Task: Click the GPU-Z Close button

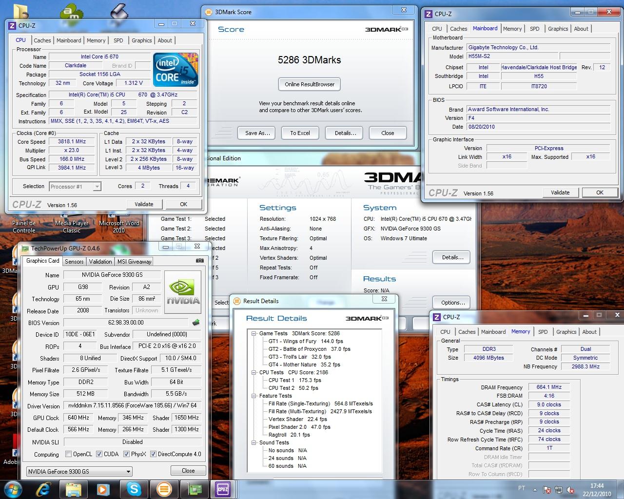Action: (188, 471)
